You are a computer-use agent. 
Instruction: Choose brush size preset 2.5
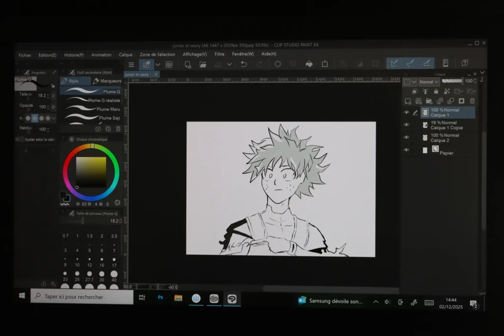coord(114,235)
